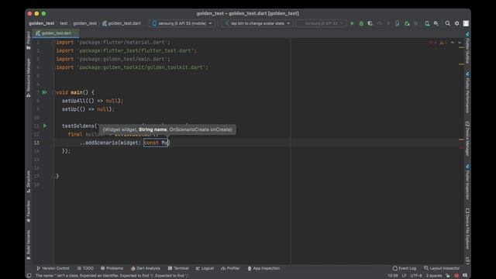Open the Flutter Performance side panel

click(x=467, y=92)
